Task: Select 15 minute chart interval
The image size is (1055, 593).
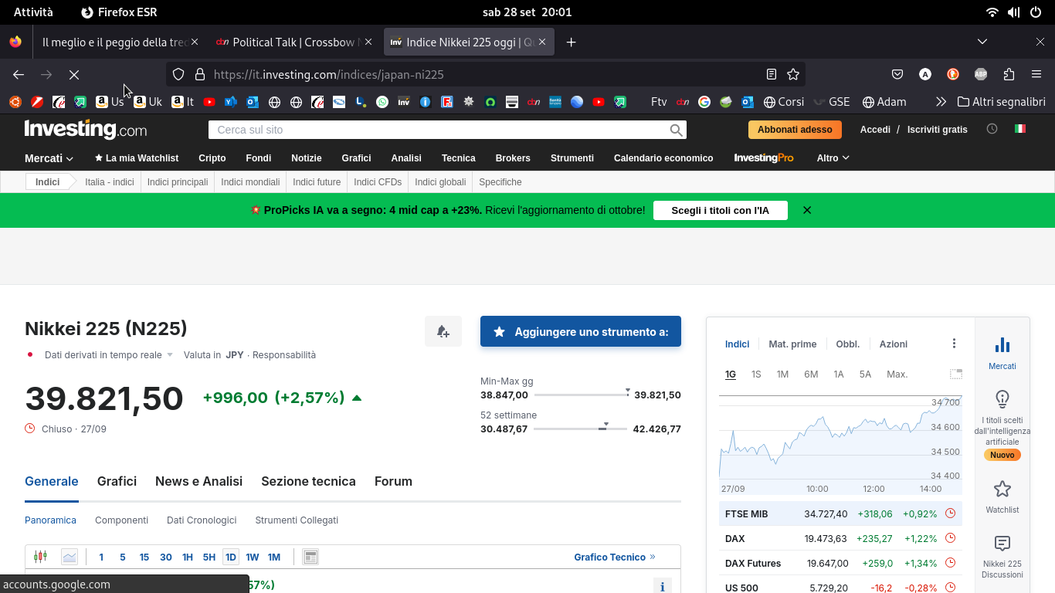Action: click(x=144, y=557)
